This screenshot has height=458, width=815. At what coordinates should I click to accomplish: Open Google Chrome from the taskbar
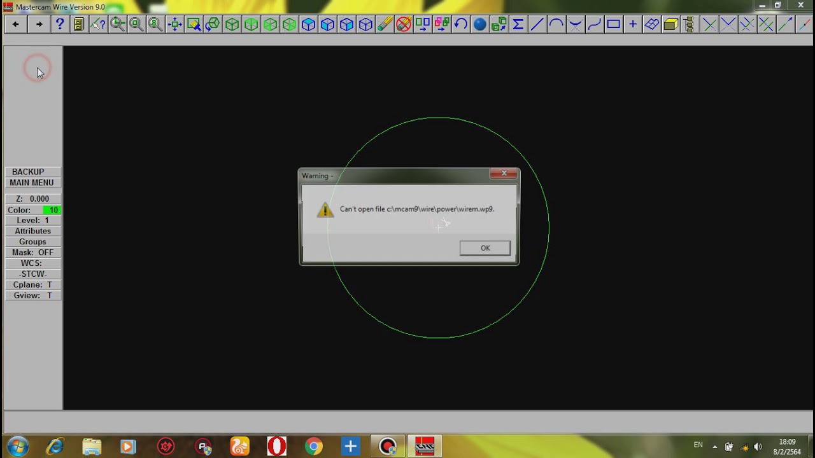[x=313, y=447]
